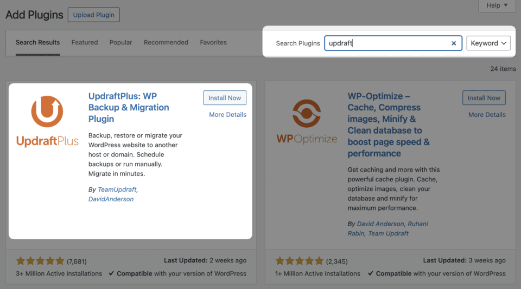Click the 1+ Million Active Installations text
Image resolution: width=521 pixels, height=289 pixels.
click(x=317, y=274)
